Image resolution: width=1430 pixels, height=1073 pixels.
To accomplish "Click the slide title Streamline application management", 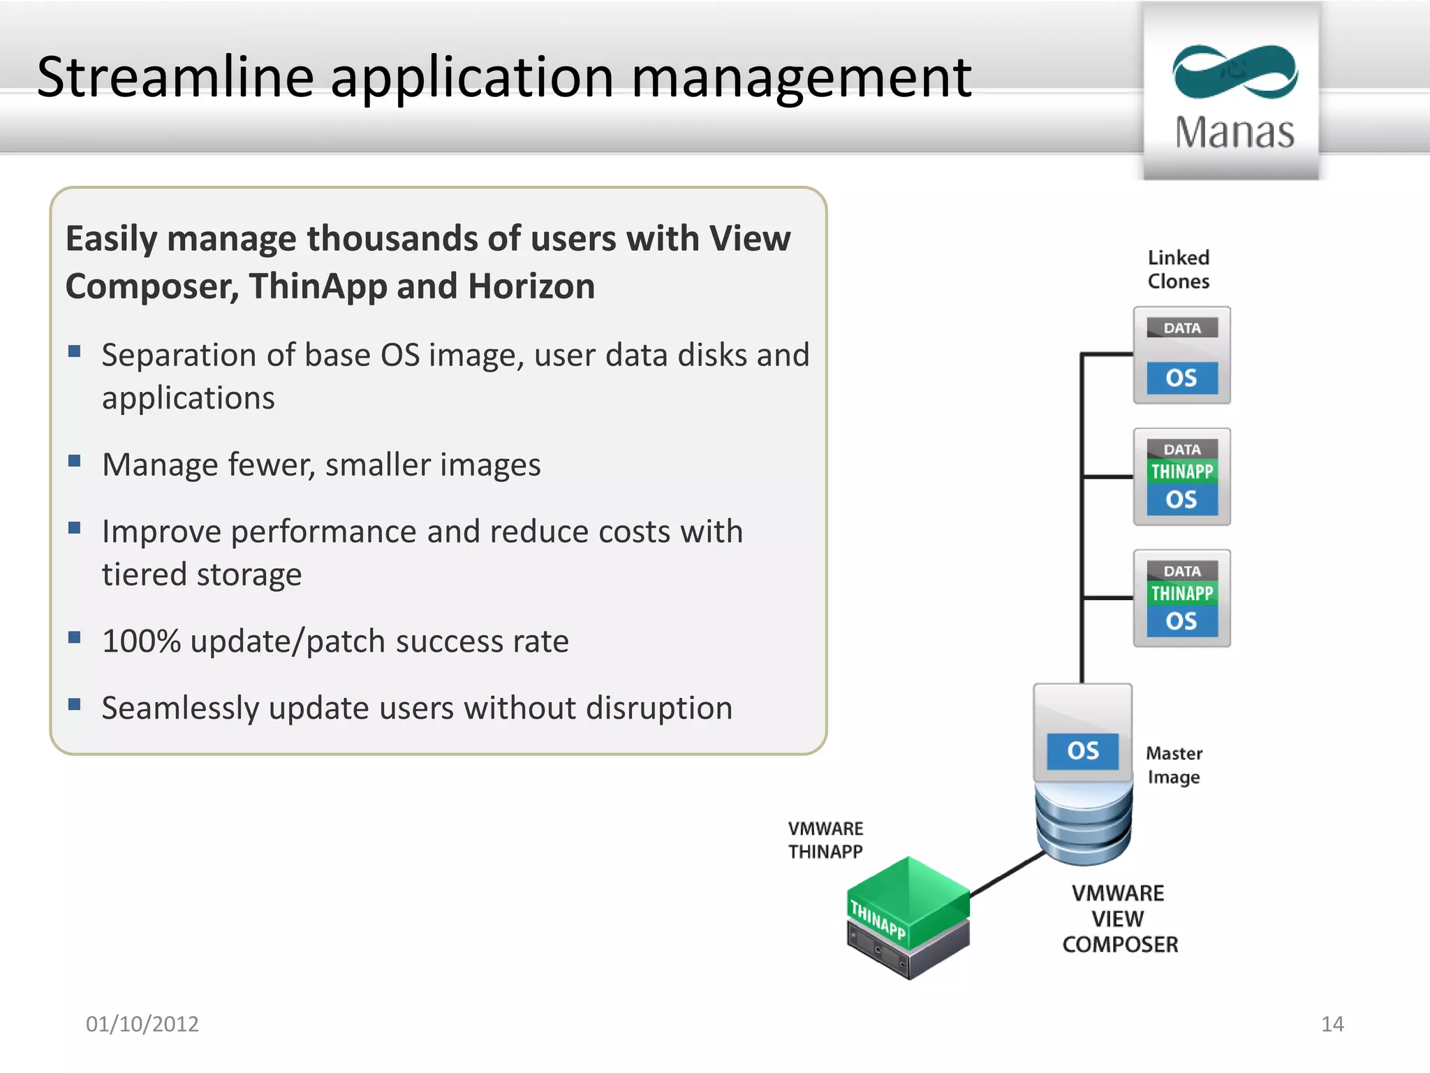I will coord(503,77).
